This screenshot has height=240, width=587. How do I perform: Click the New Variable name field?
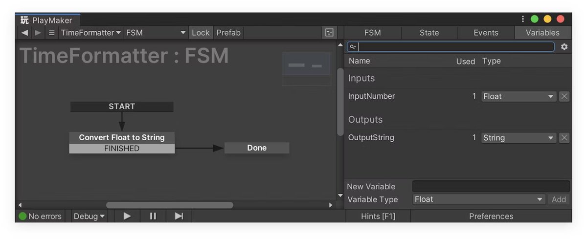pyautogui.click(x=491, y=186)
